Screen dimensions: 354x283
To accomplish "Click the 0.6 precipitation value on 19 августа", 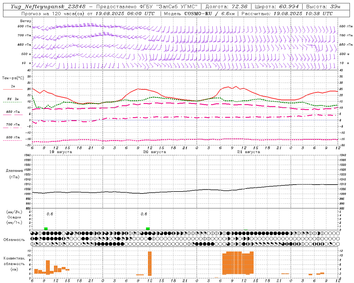I will point(50,214).
